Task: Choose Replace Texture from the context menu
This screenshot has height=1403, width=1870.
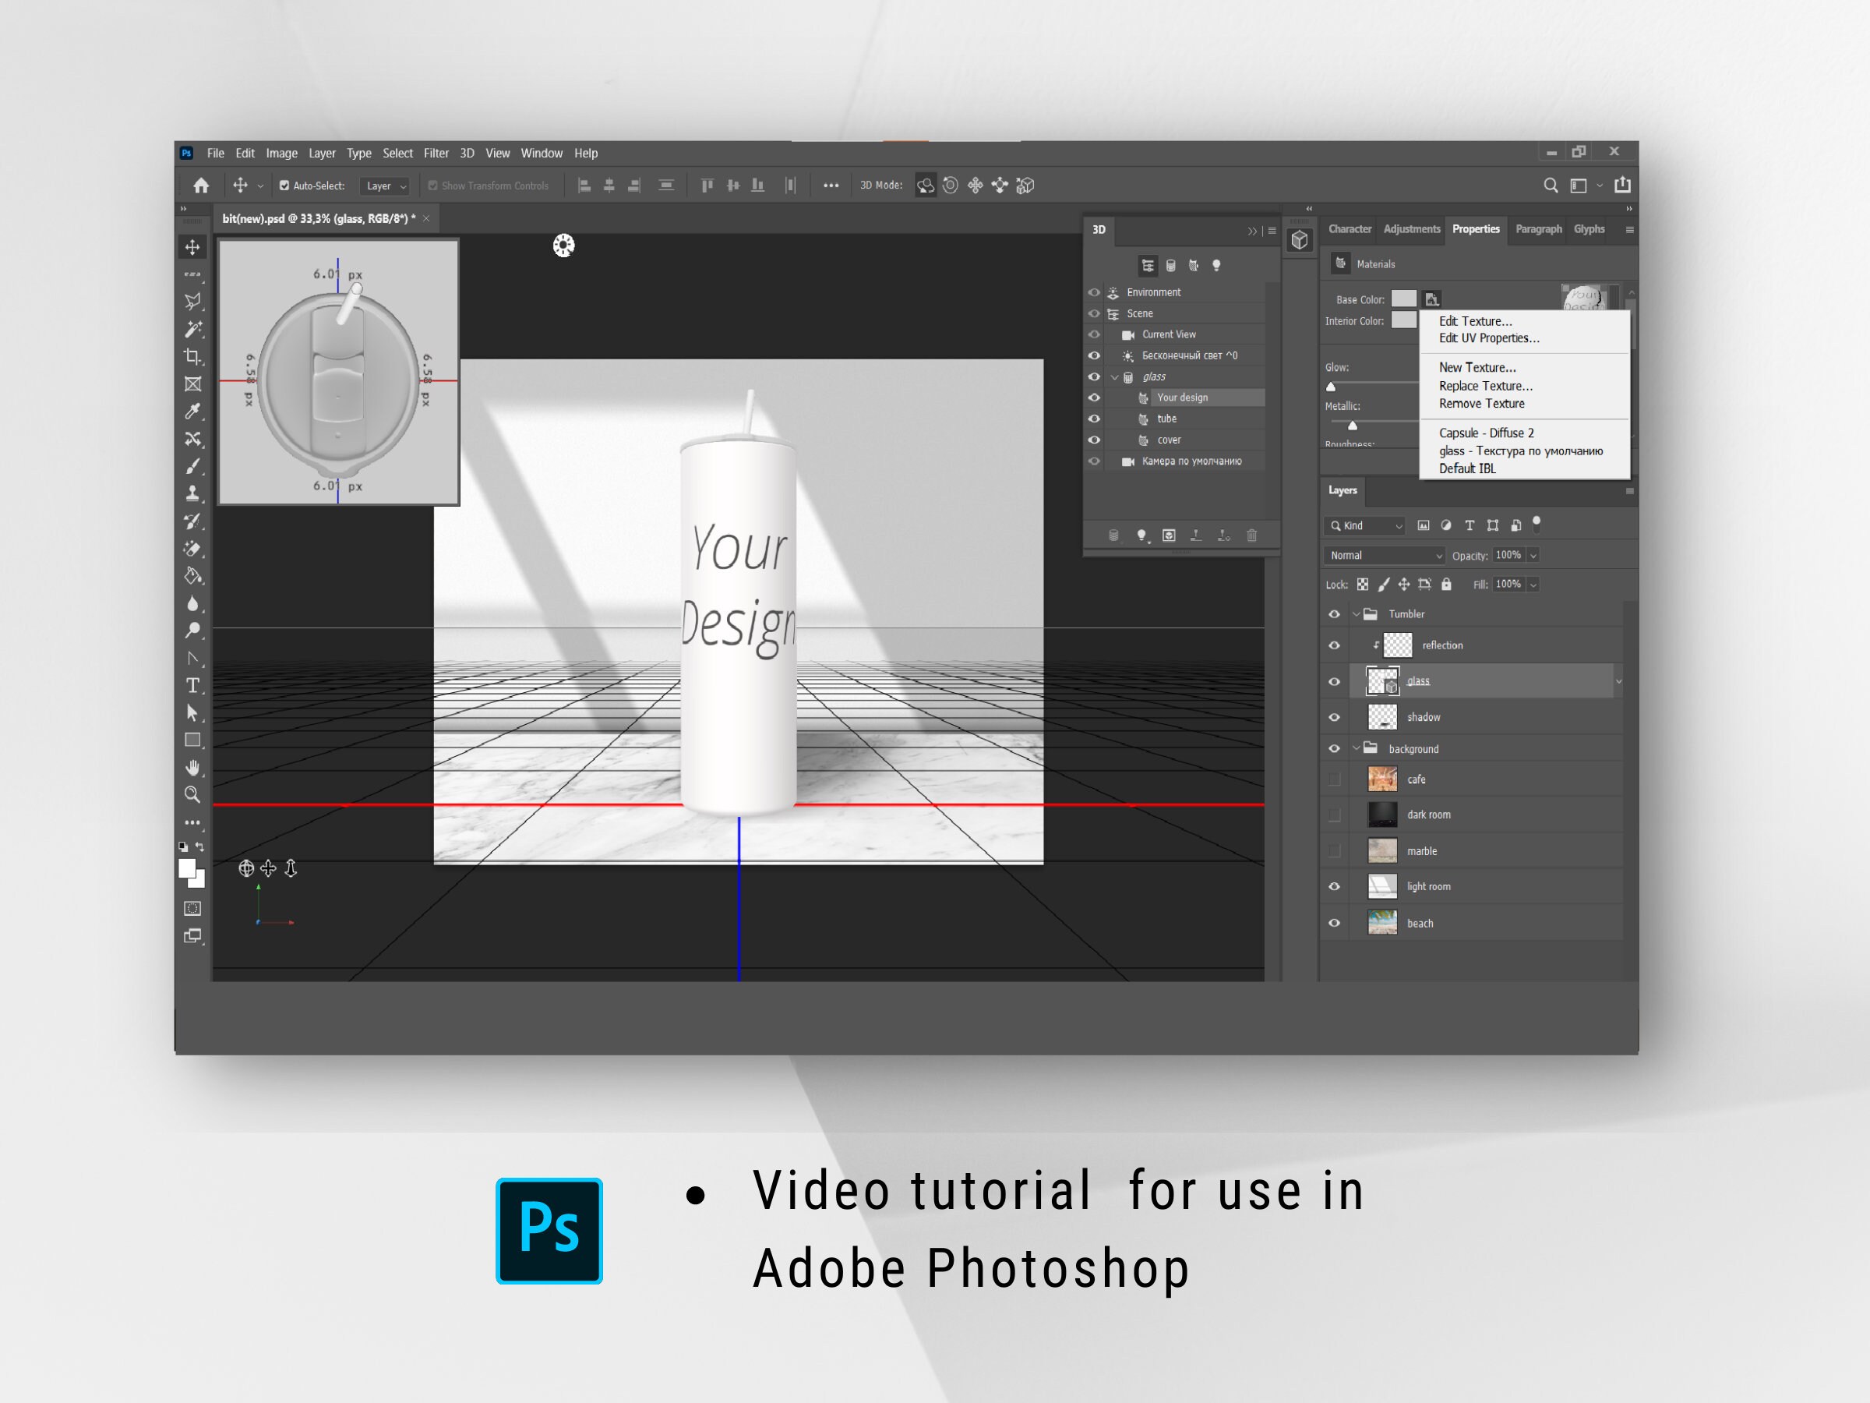Action: pyautogui.click(x=1485, y=386)
